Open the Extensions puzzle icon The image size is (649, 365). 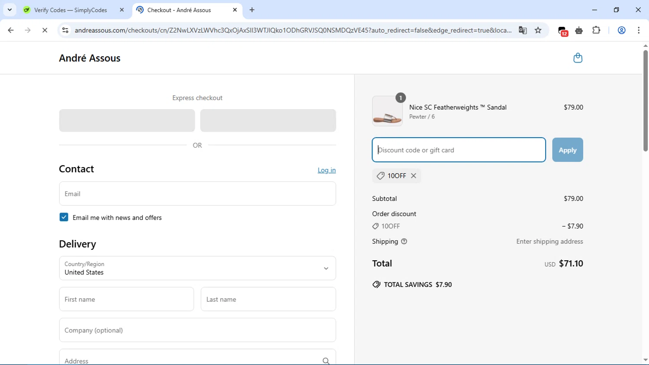pos(596,30)
